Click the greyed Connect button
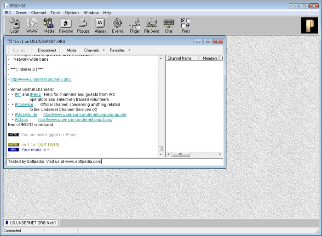 point(20,50)
